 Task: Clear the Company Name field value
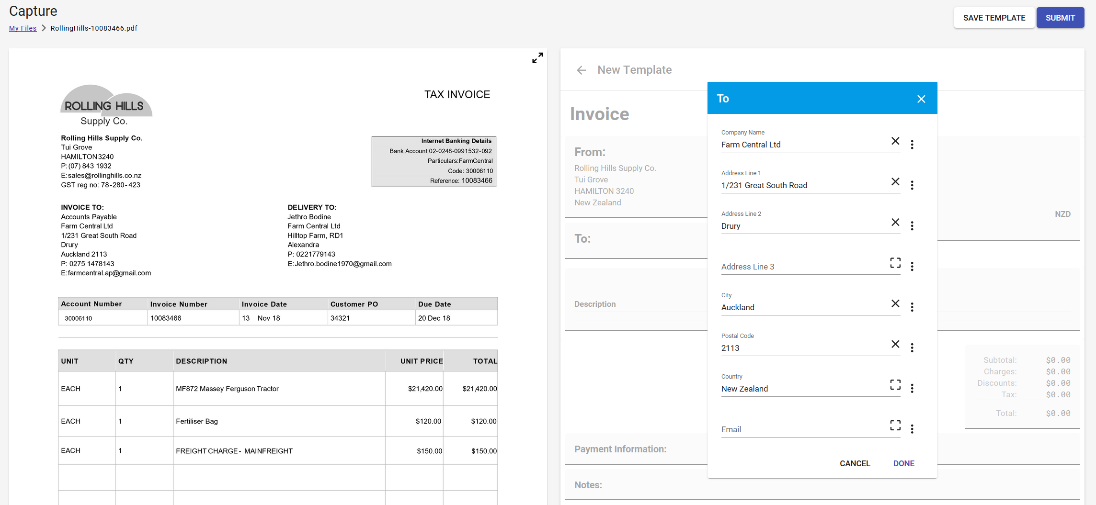pyautogui.click(x=895, y=141)
